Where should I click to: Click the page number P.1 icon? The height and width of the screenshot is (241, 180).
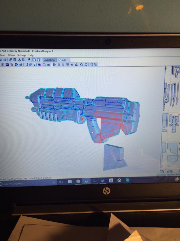coord(35,65)
